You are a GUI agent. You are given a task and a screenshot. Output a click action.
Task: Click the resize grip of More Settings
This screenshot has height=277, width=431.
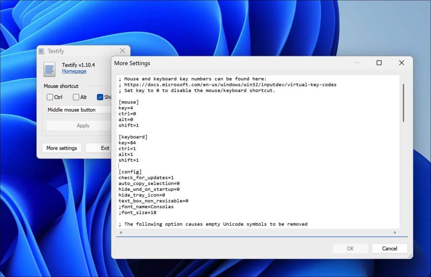click(410, 256)
